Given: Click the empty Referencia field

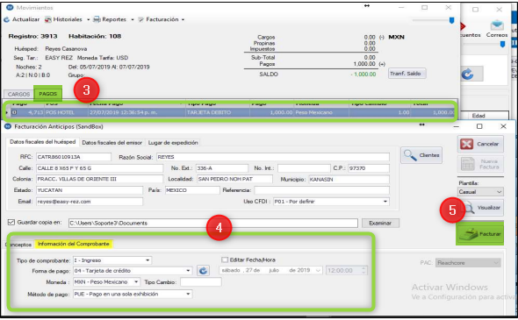Looking at the screenshot, I should (x=321, y=190).
